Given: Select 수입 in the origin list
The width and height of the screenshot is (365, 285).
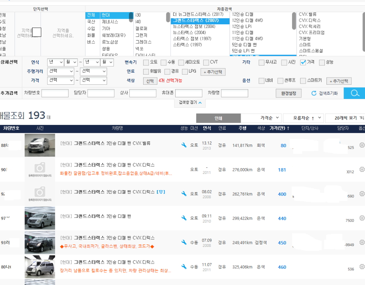Looking at the screenshot, I should [x=91, y=28].
